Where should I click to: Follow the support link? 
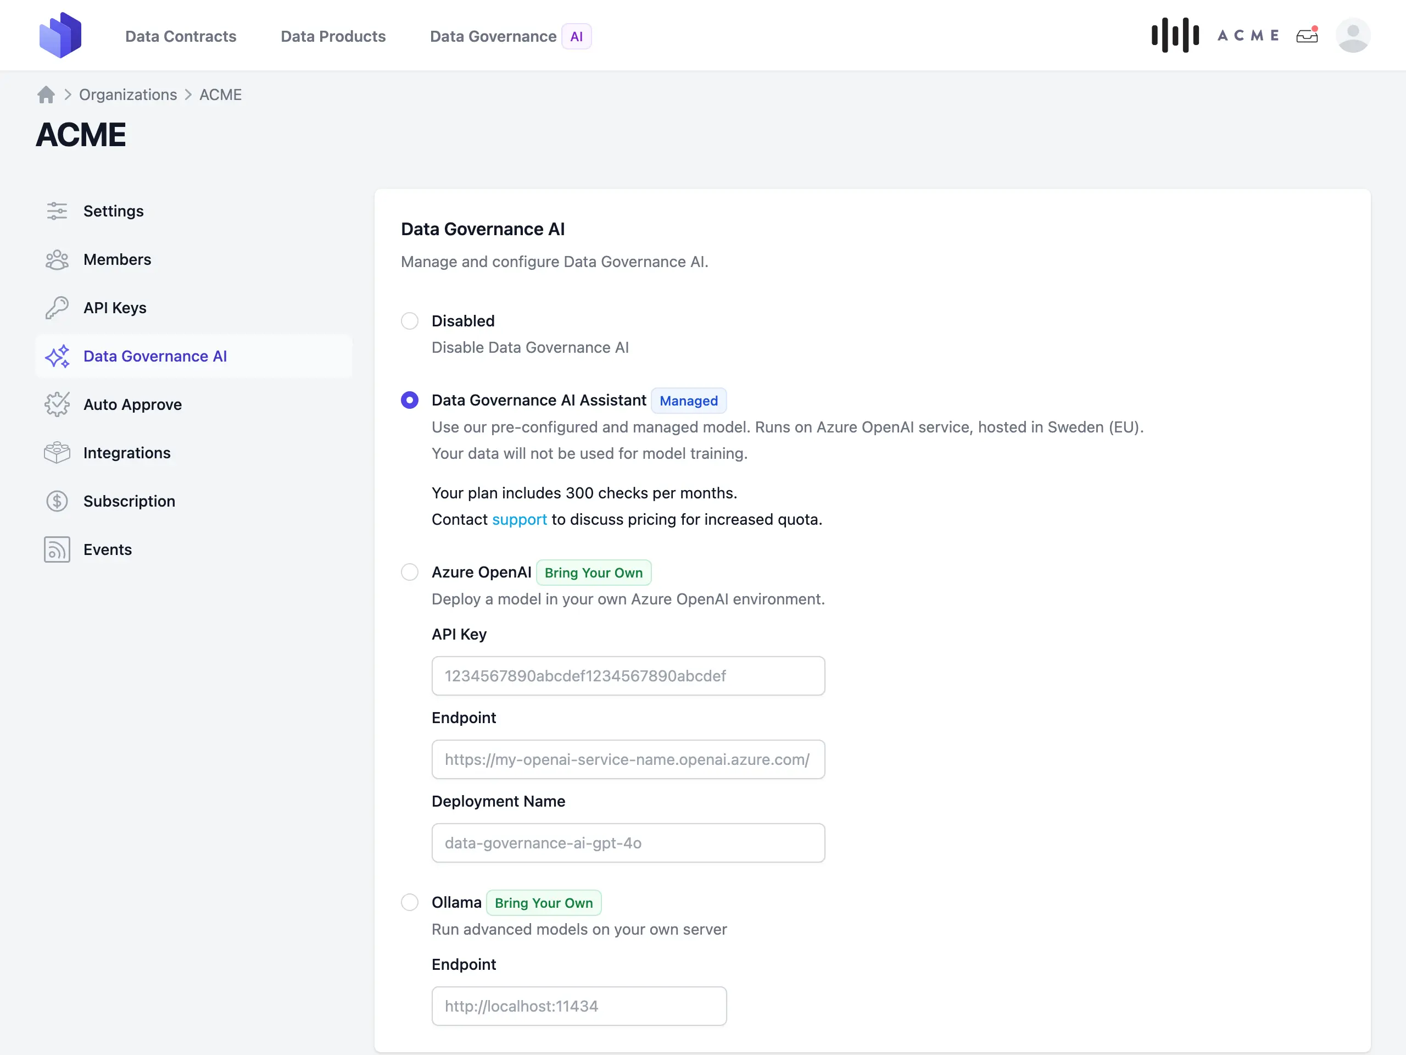pyautogui.click(x=520, y=520)
